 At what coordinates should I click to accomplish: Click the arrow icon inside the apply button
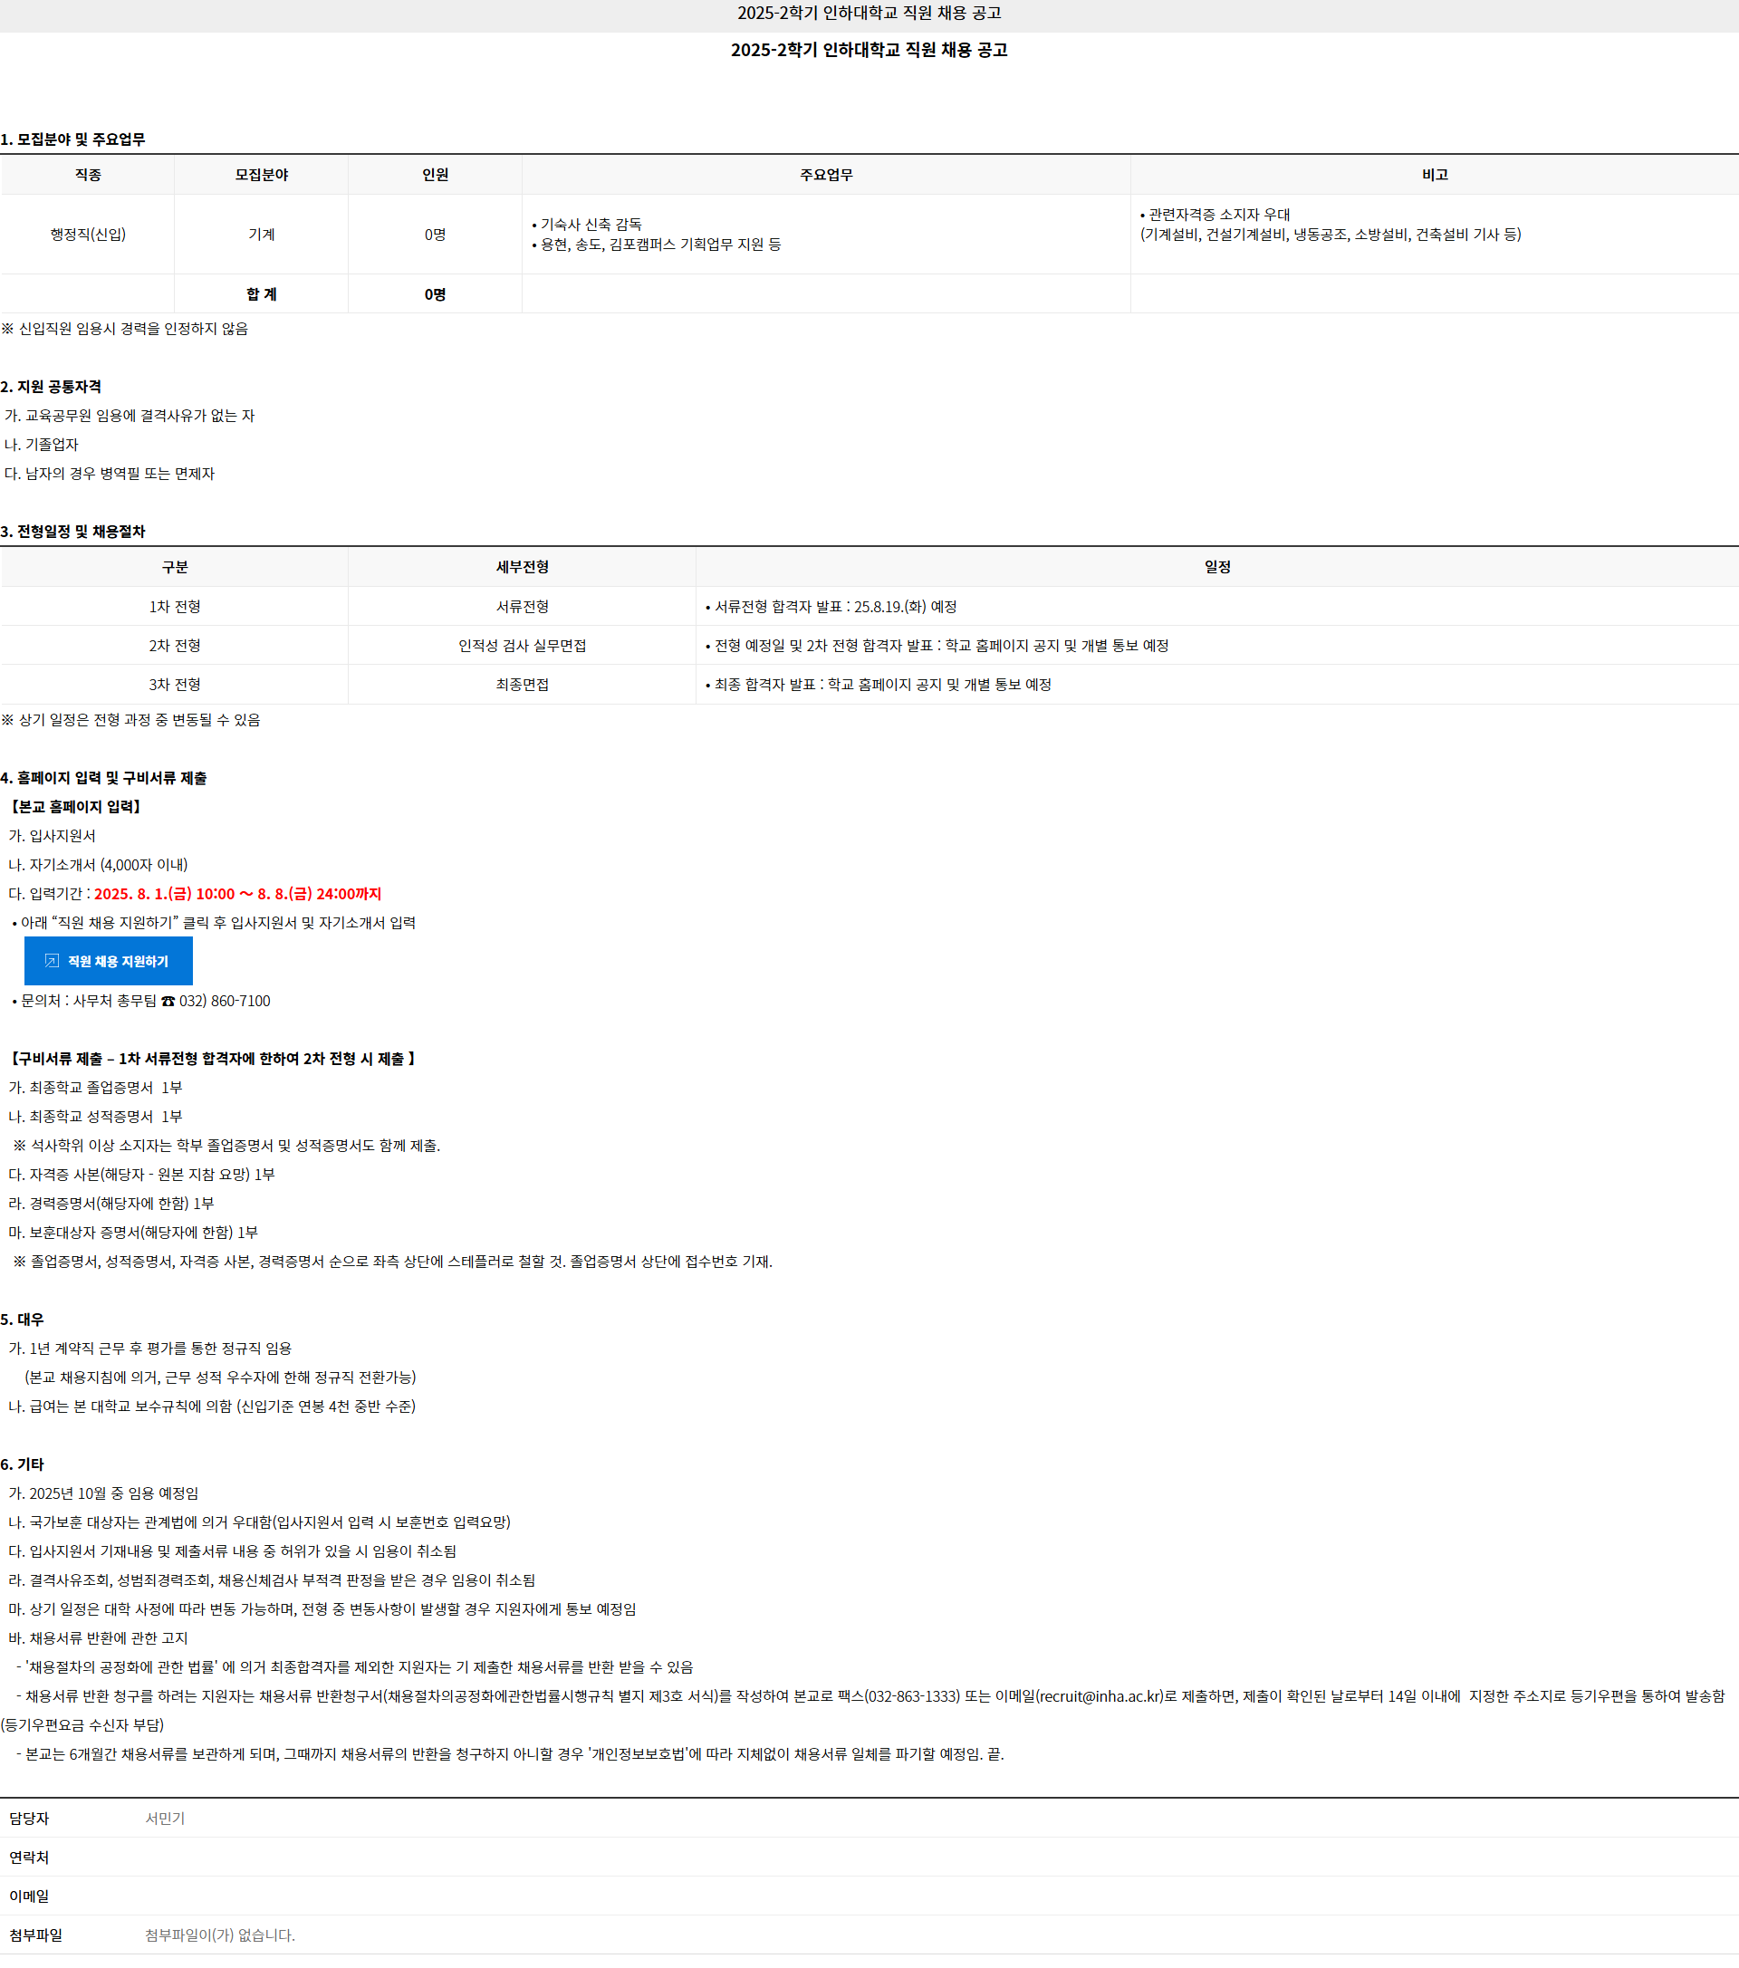click(x=52, y=961)
